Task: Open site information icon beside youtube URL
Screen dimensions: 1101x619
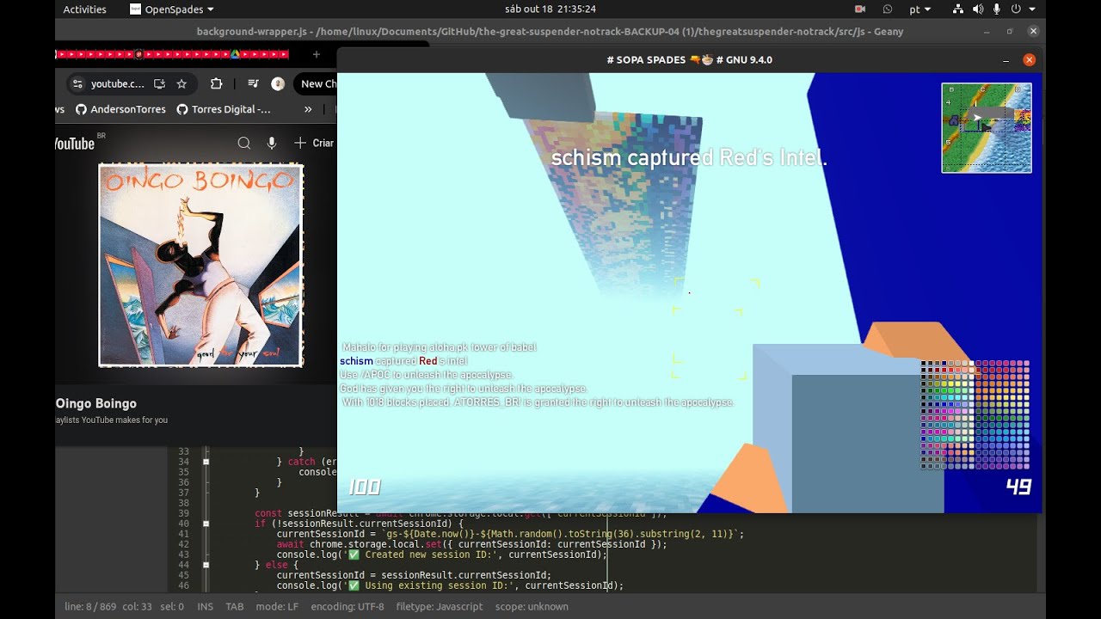Action: [77, 84]
